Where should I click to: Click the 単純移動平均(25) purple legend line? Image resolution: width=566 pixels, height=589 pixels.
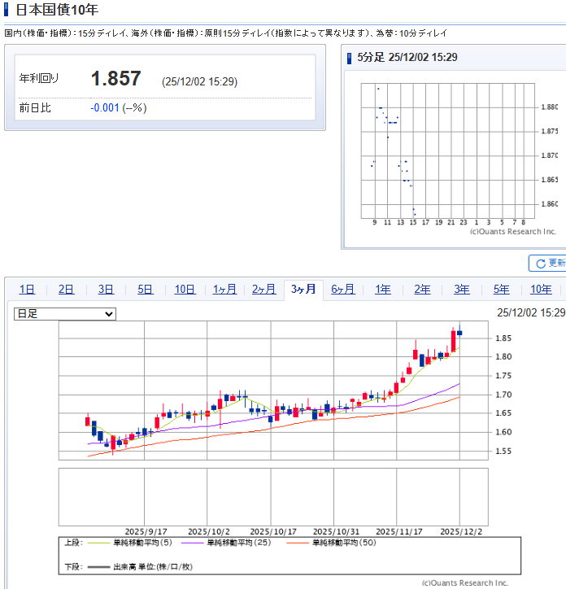pos(194,542)
